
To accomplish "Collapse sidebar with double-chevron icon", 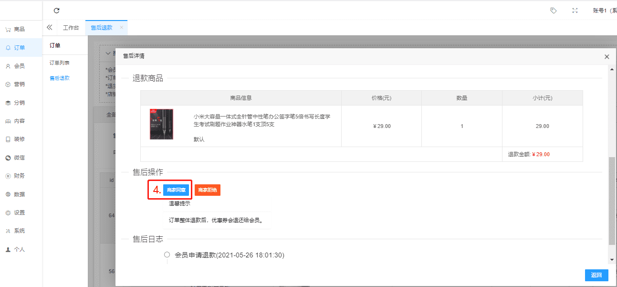I will 50,28.
